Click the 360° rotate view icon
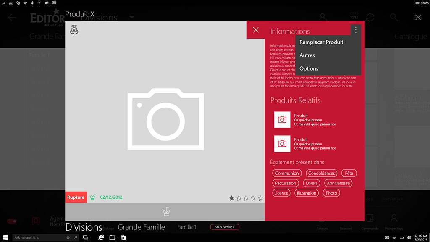Viewport: 430px width, 242px height. [x=74, y=29]
